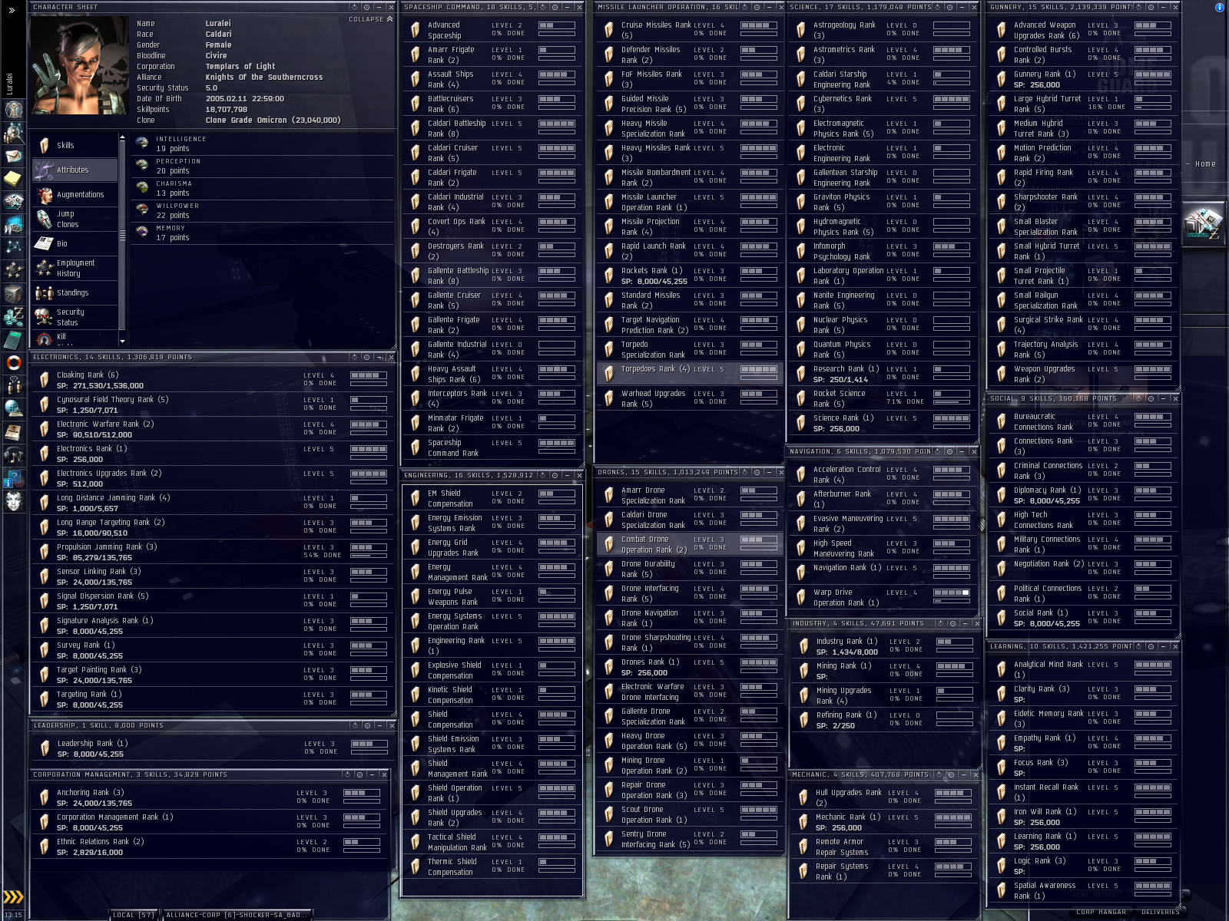Click the orange lifebuoy icon in sidebar
Viewport: 1229px width, 921px height.
13,362
